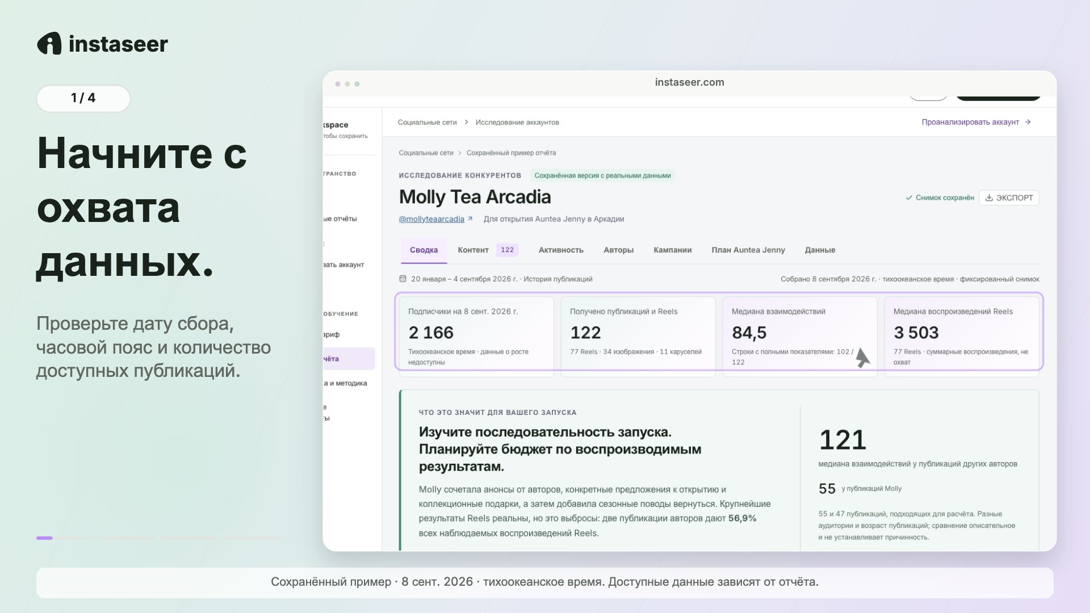This screenshot has height=613, width=1090.
Task: Click the export download icon
Action: pos(989,198)
